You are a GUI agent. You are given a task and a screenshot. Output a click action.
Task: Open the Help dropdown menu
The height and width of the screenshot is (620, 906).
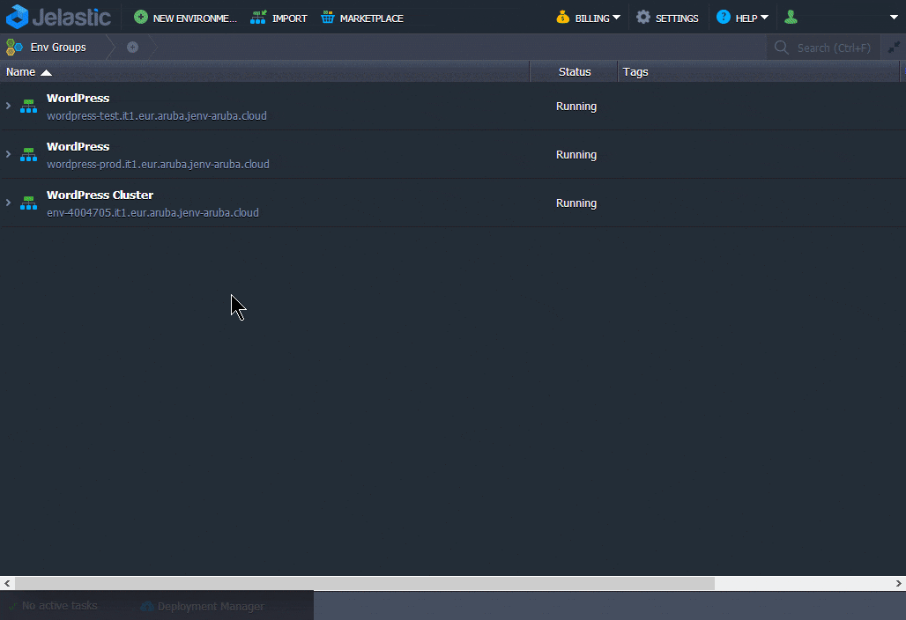coord(742,18)
